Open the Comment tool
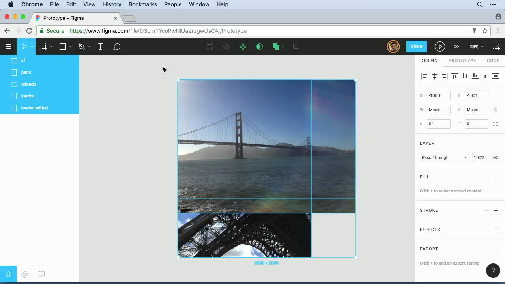The height and width of the screenshot is (284, 505). pos(117,46)
